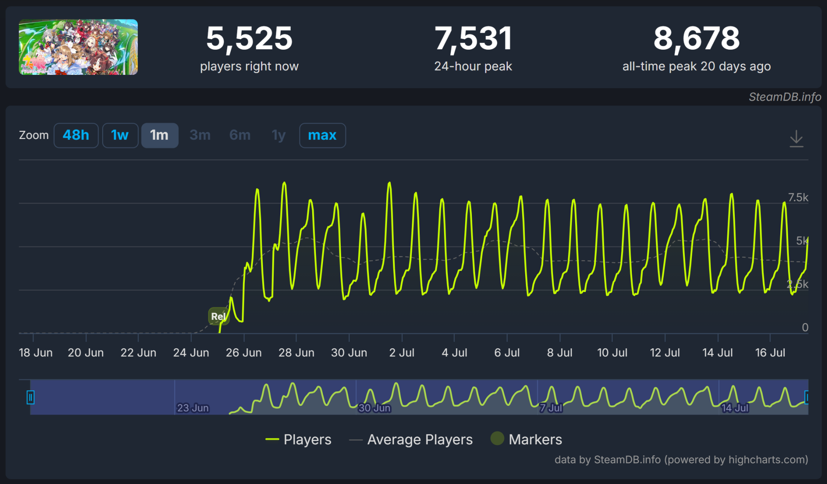Click the game banner thumbnail

pos(78,47)
